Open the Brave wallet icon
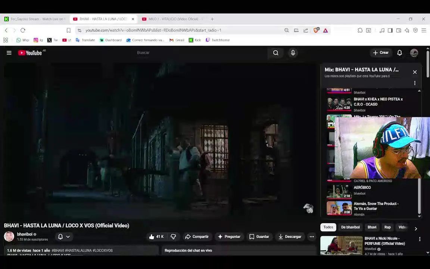The image size is (430, 269). point(399,30)
